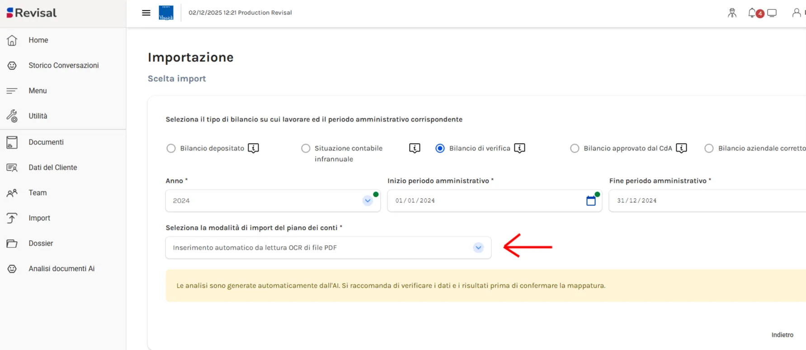
Task: Click the monitor screen icon in header
Action: click(772, 13)
